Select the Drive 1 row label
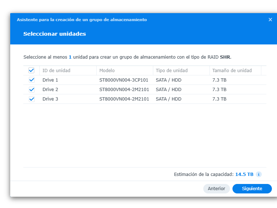This screenshot has height=208, width=277. (50, 80)
